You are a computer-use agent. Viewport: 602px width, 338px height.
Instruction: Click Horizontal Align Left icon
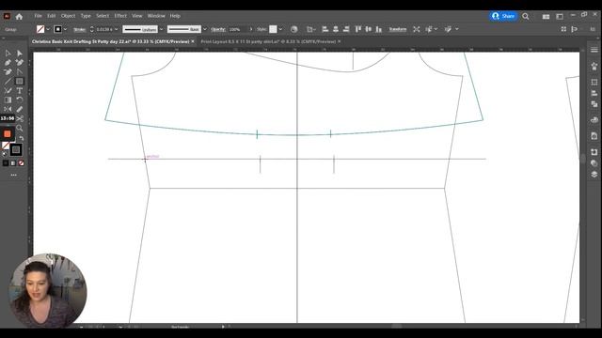pos(325,29)
